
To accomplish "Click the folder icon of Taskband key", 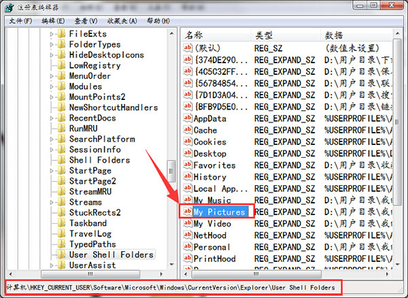I will [61, 223].
